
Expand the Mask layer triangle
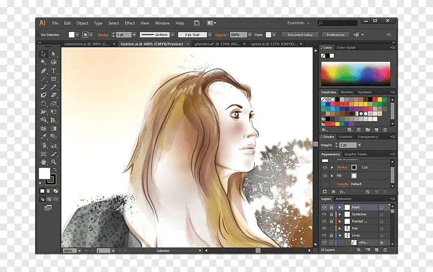(340, 207)
